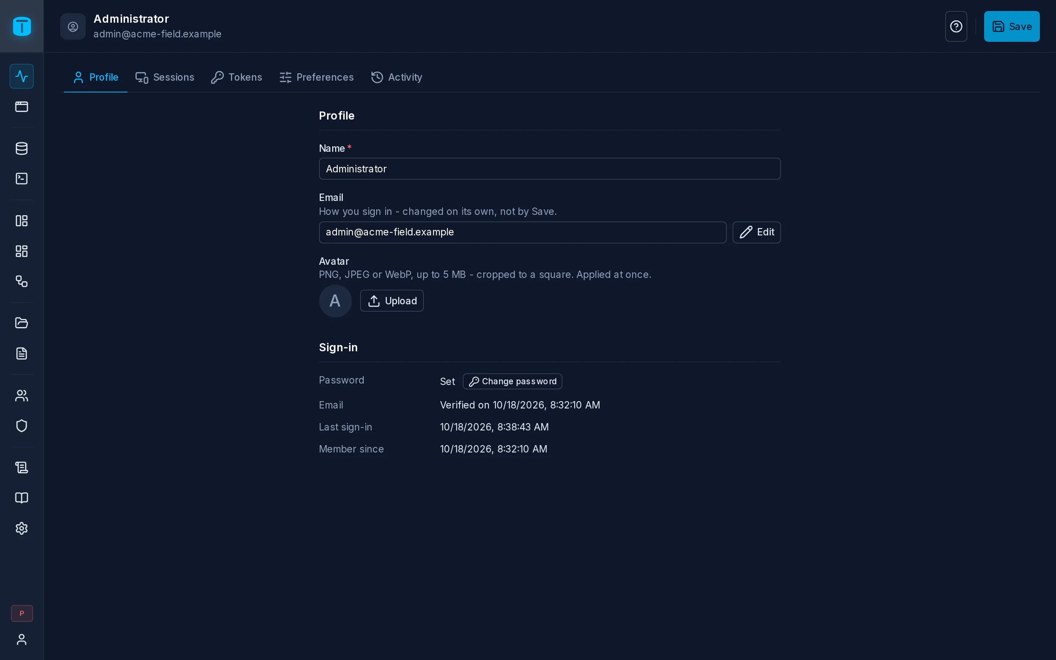Open the browser window sidebar icon
1056x660 pixels.
click(x=22, y=106)
